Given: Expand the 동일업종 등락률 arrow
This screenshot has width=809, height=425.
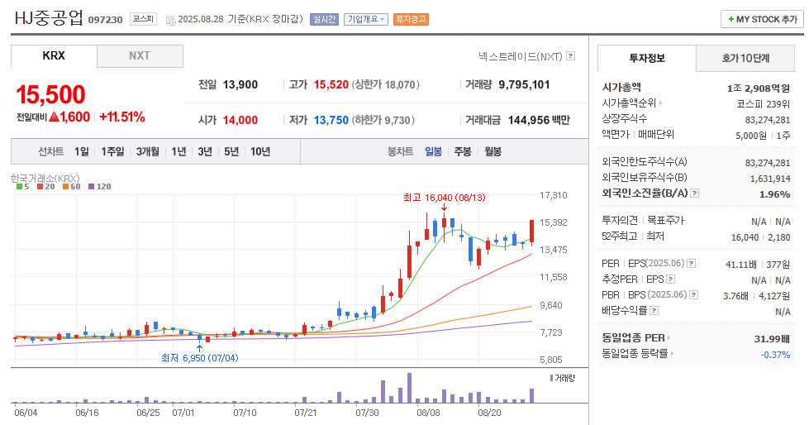Looking at the screenshot, I should [672, 354].
